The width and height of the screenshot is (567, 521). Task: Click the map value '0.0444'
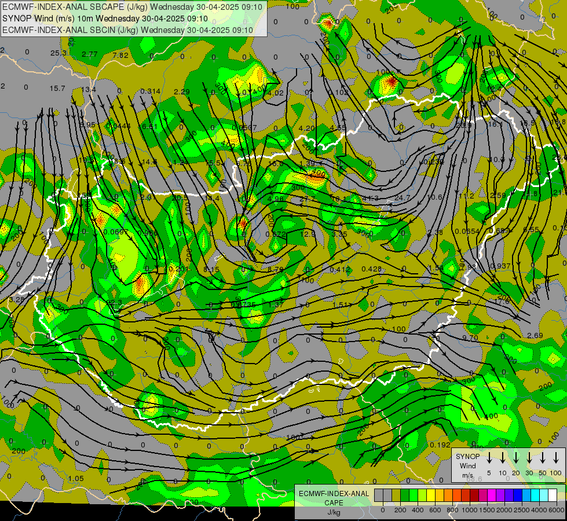pos(118,126)
